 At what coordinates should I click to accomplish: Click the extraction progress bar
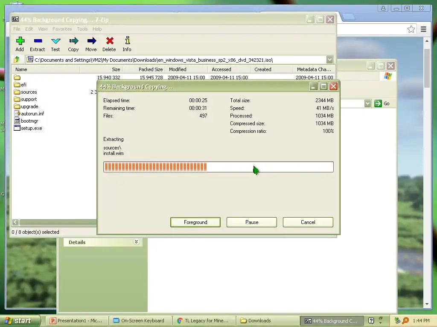tap(218, 167)
